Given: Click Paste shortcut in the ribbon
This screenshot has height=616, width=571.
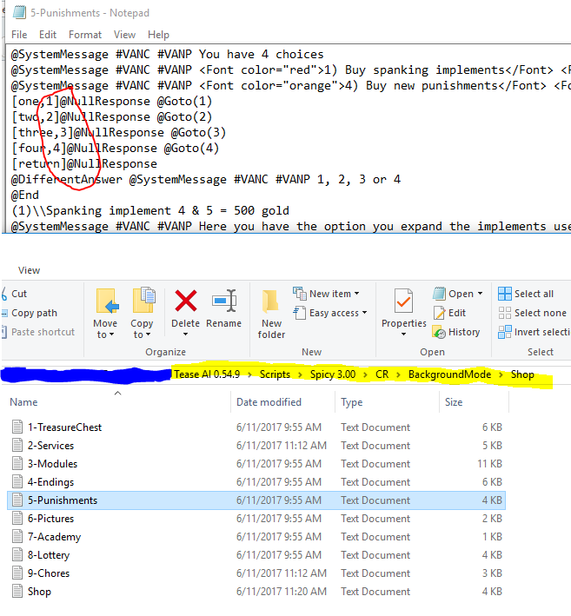Looking at the screenshot, I should click(38, 332).
